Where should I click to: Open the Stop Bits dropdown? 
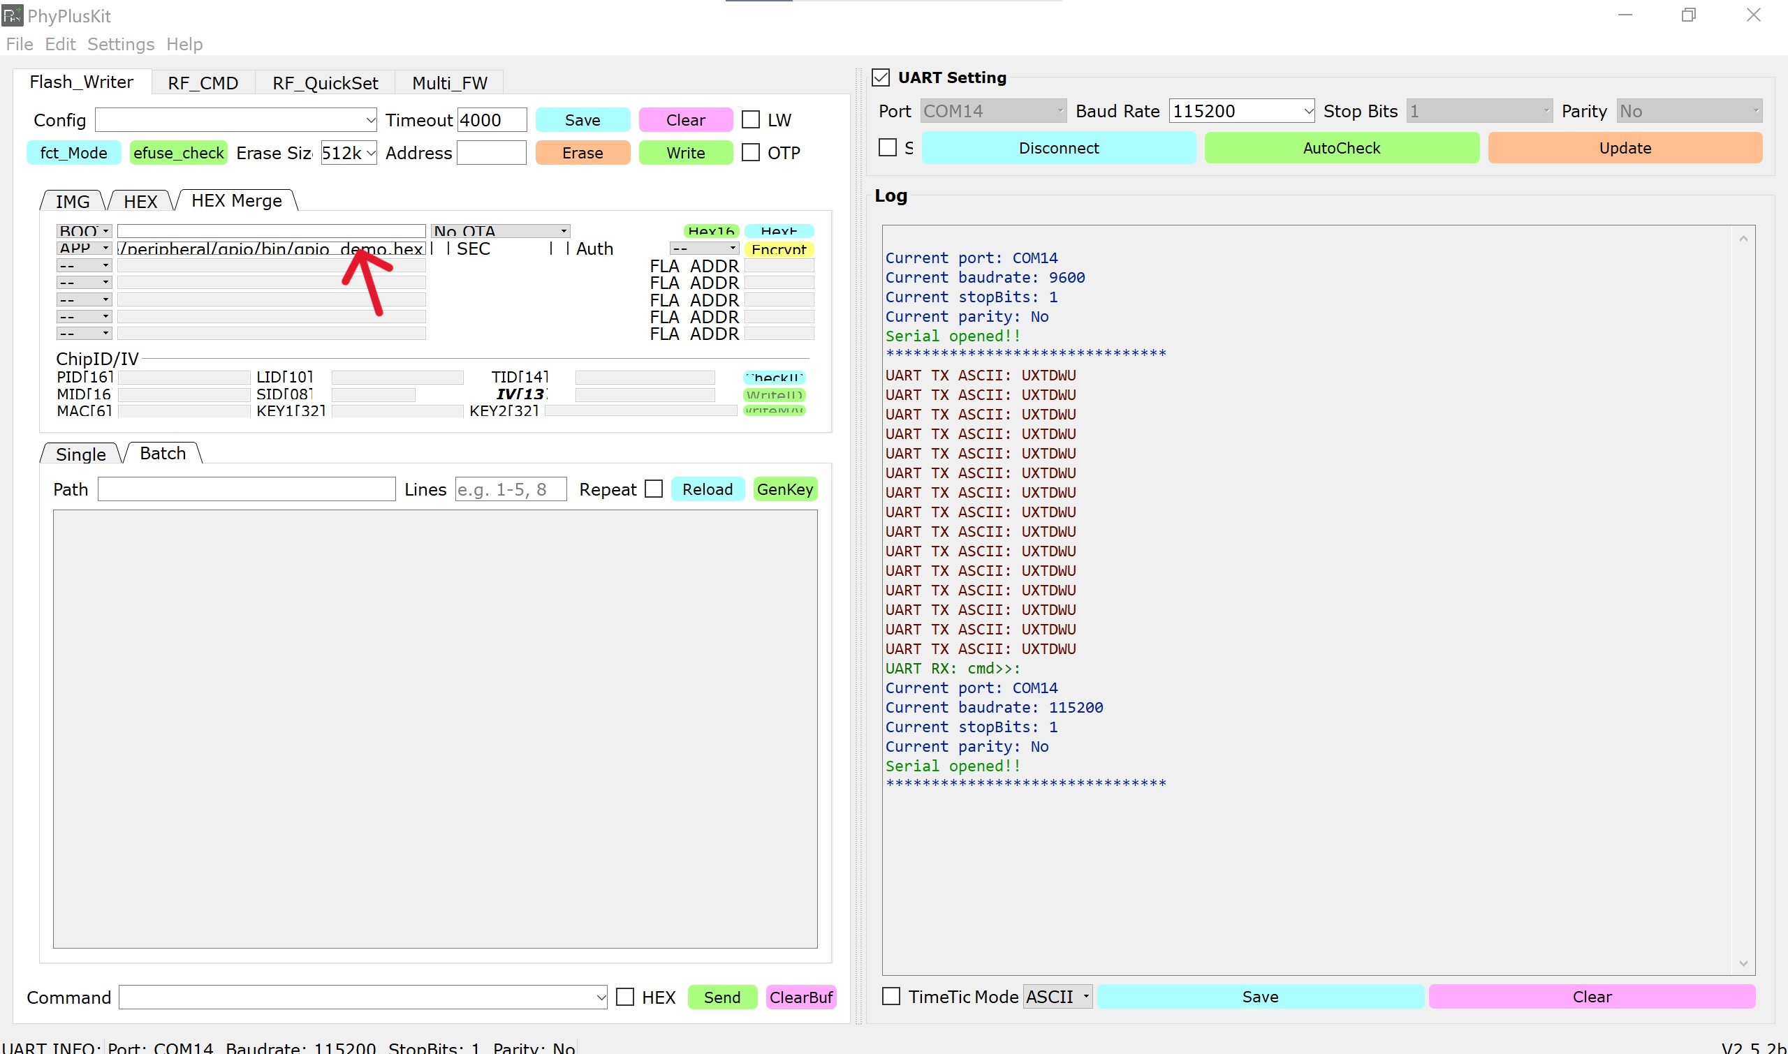1479,111
